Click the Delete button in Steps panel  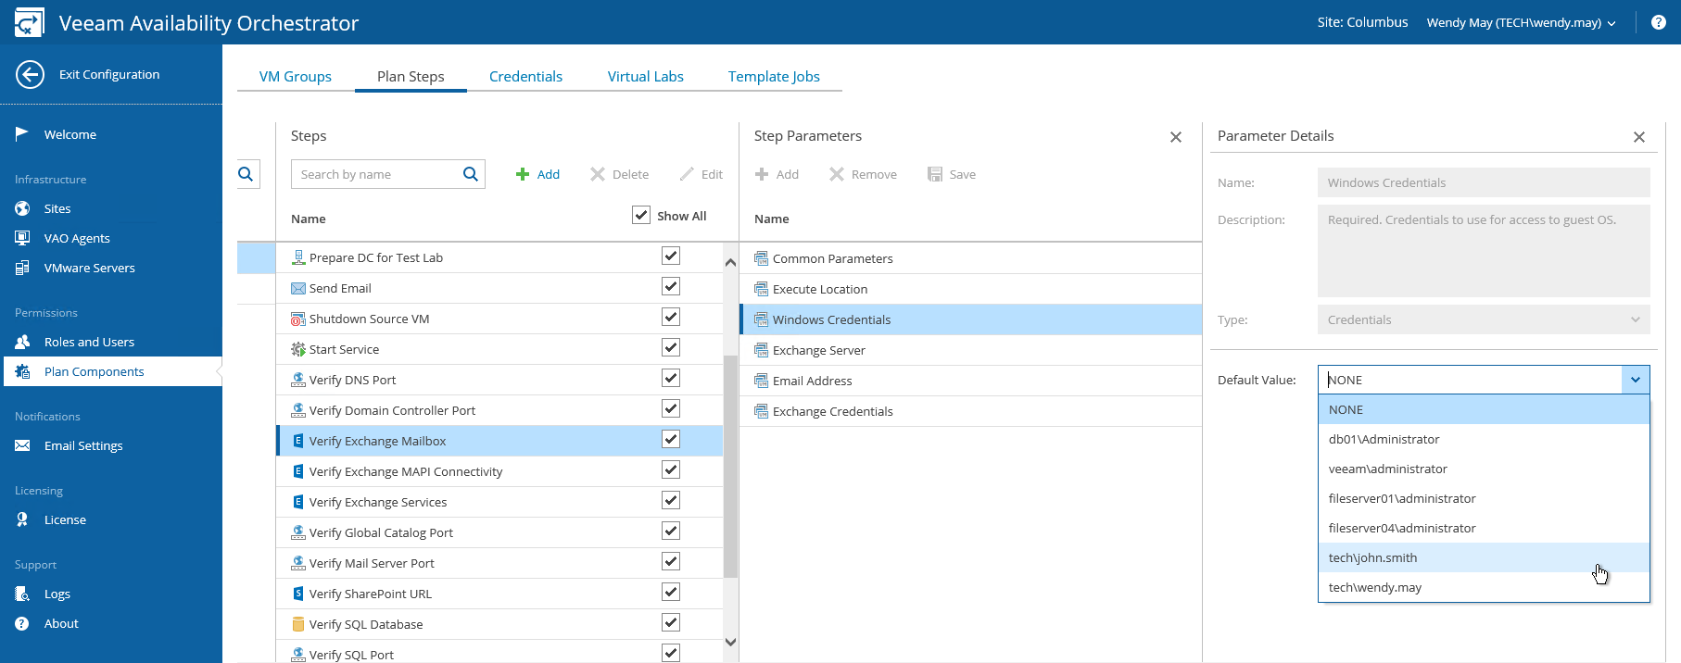[x=620, y=174]
